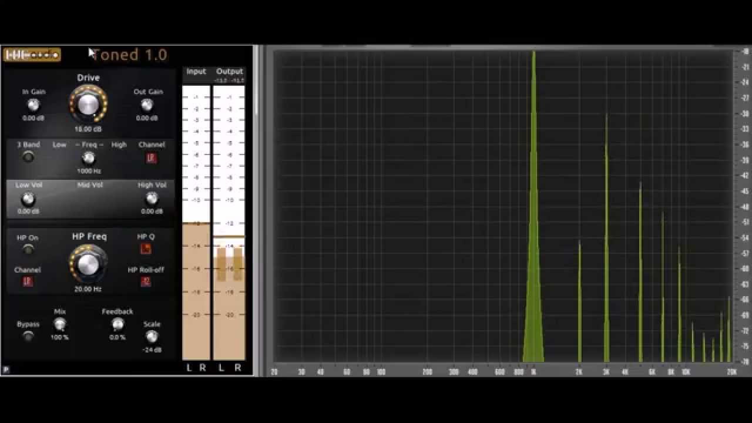The width and height of the screenshot is (752, 423).
Task: Click the Drive value 18.00 dB
Action: click(88, 129)
